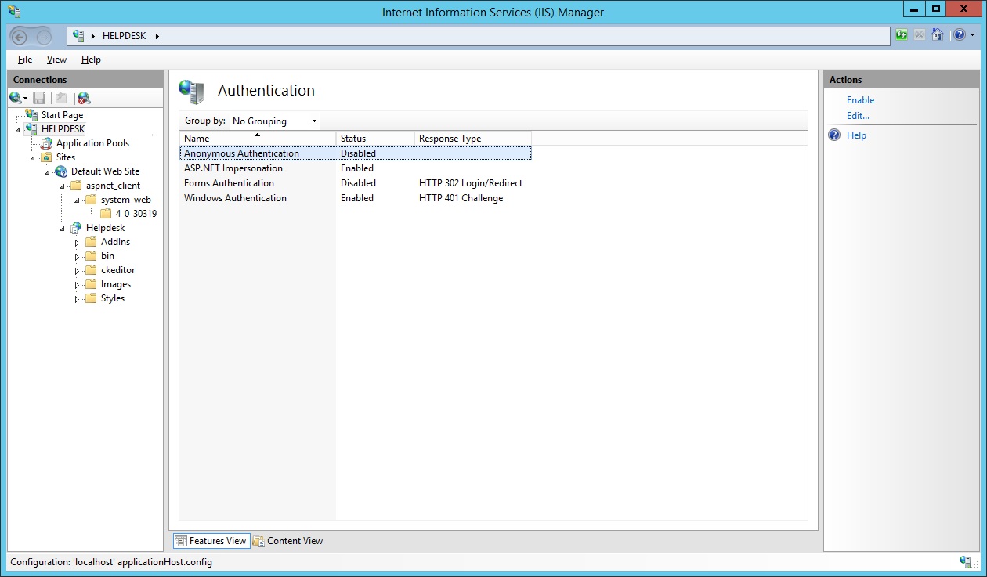
Task: Click the IIS Manager title bar app icon
Action: point(14,12)
